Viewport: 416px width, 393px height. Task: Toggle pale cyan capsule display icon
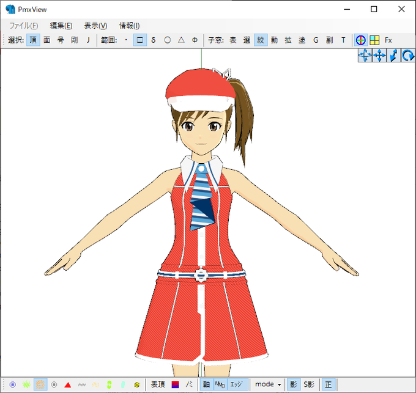[x=123, y=384]
